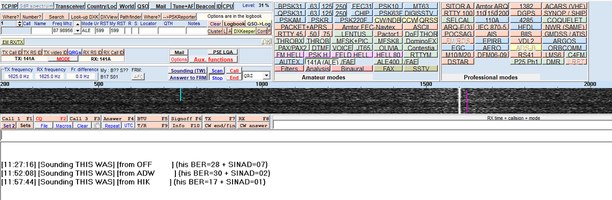Open the QRGs list
This screenshot has height=200, width=612.
click(x=74, y=52)
